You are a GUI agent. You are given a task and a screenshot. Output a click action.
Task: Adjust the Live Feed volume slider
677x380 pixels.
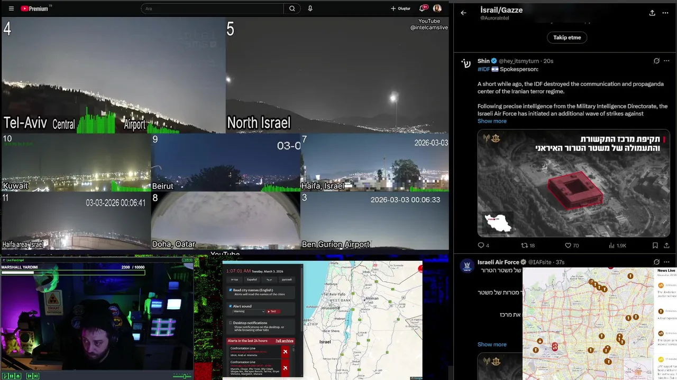pyautogui.click(x=182, y=376)
